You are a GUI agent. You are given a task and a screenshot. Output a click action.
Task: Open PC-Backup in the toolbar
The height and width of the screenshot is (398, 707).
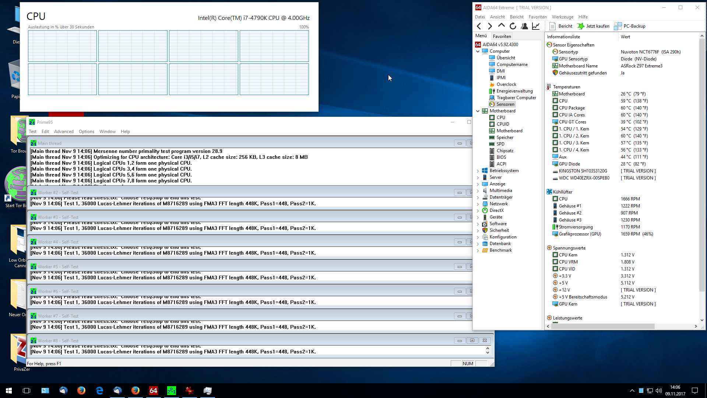click(x=630, y=26)
